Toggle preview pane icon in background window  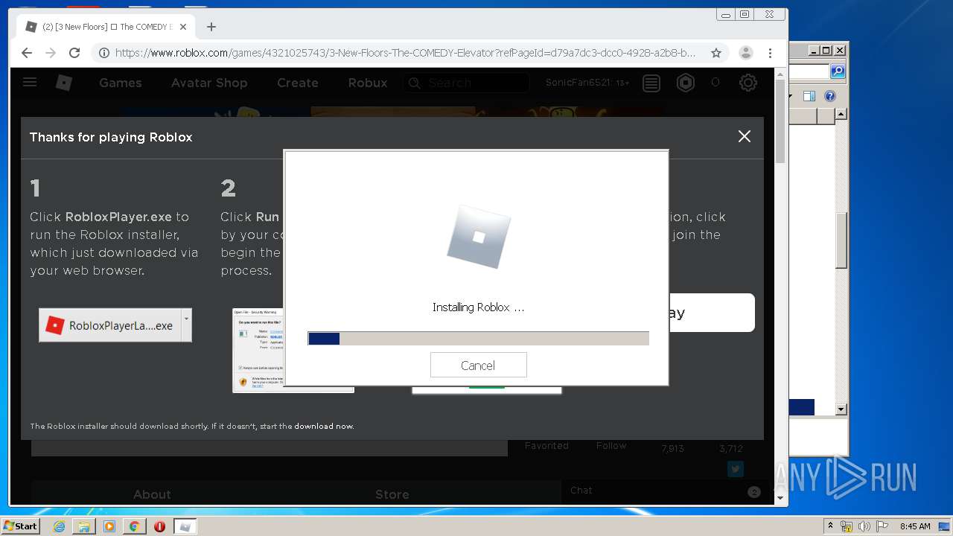[809, 96]
